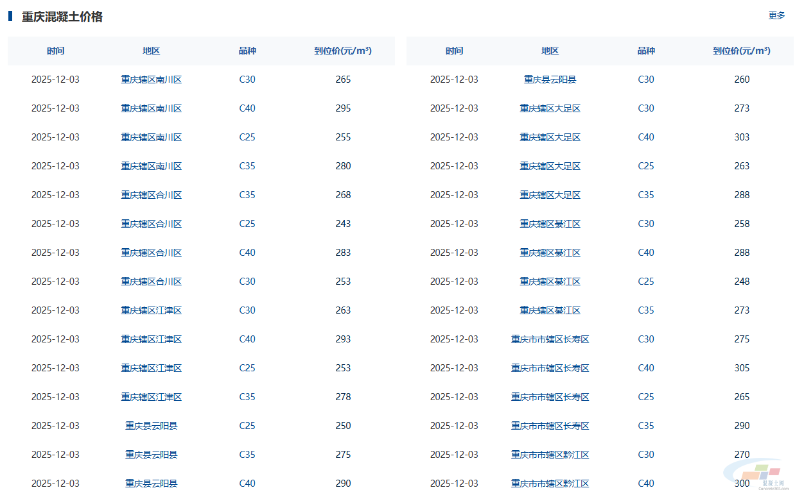The height and width of the screenshot is (497, 795).
Task: Click the 重庆混凝土价格 section title
Action: click(62, 17)
